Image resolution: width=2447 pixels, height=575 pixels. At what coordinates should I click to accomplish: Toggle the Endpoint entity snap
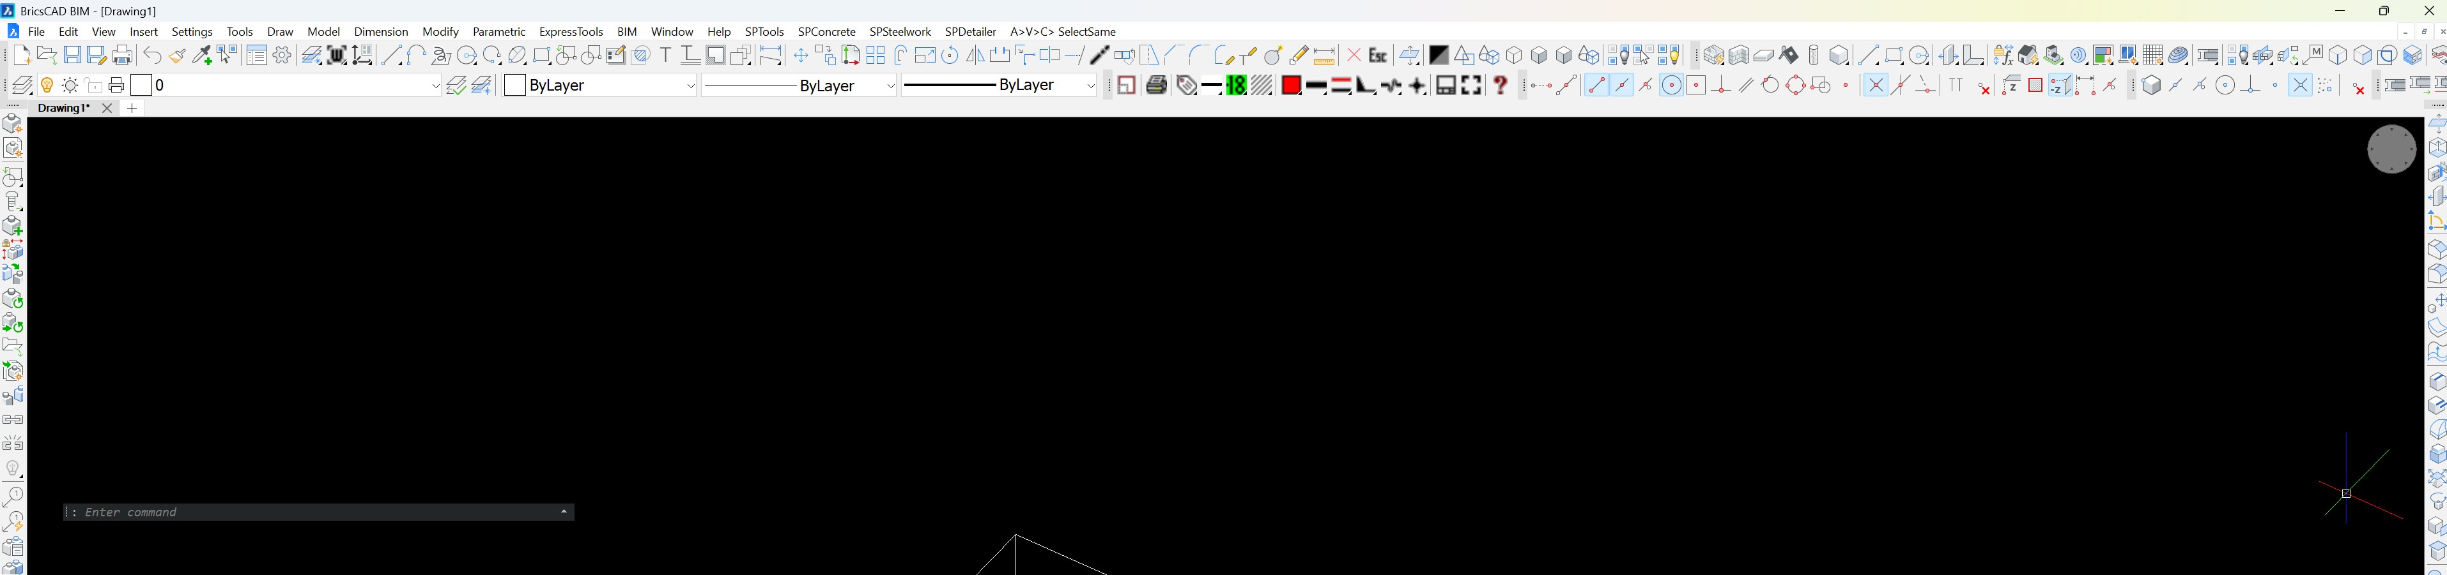click(1596, 86)
